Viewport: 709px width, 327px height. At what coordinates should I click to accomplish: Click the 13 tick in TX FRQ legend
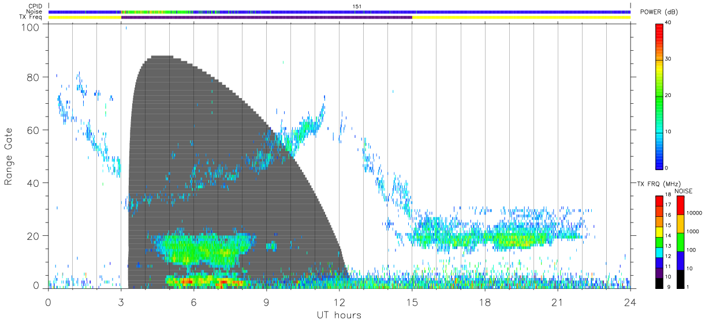coord(667,246)
